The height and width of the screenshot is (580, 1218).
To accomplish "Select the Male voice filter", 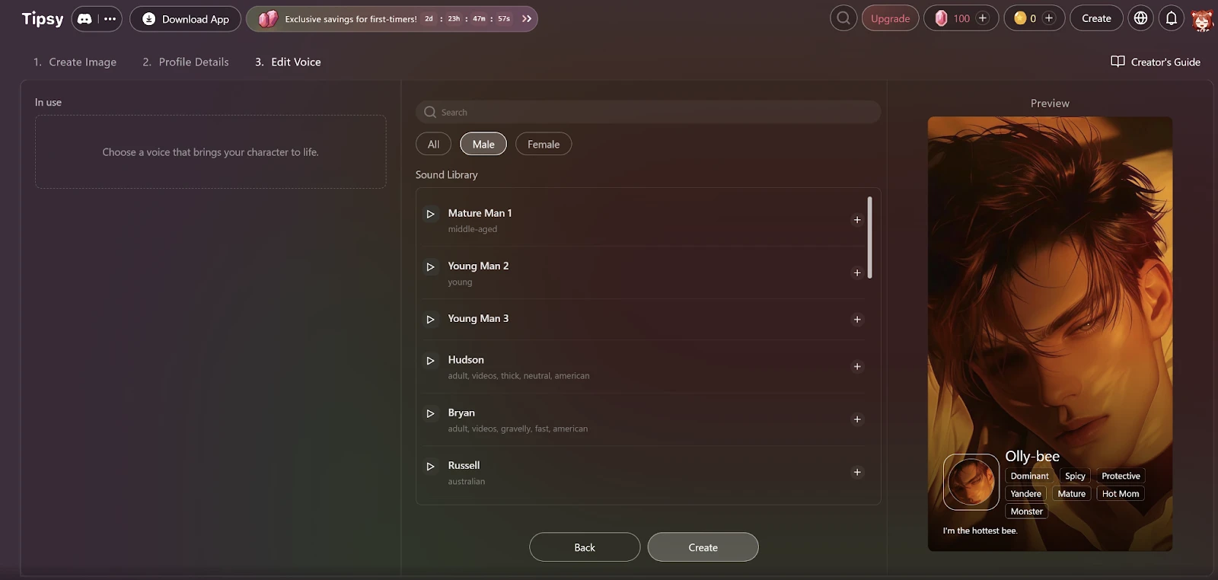I will pyautogui.click(x=483, y=144).
